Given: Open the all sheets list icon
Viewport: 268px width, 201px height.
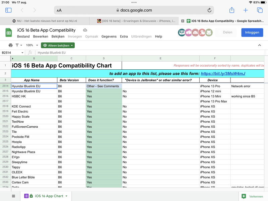Looking at the screenshot, I should coord(13,196).
